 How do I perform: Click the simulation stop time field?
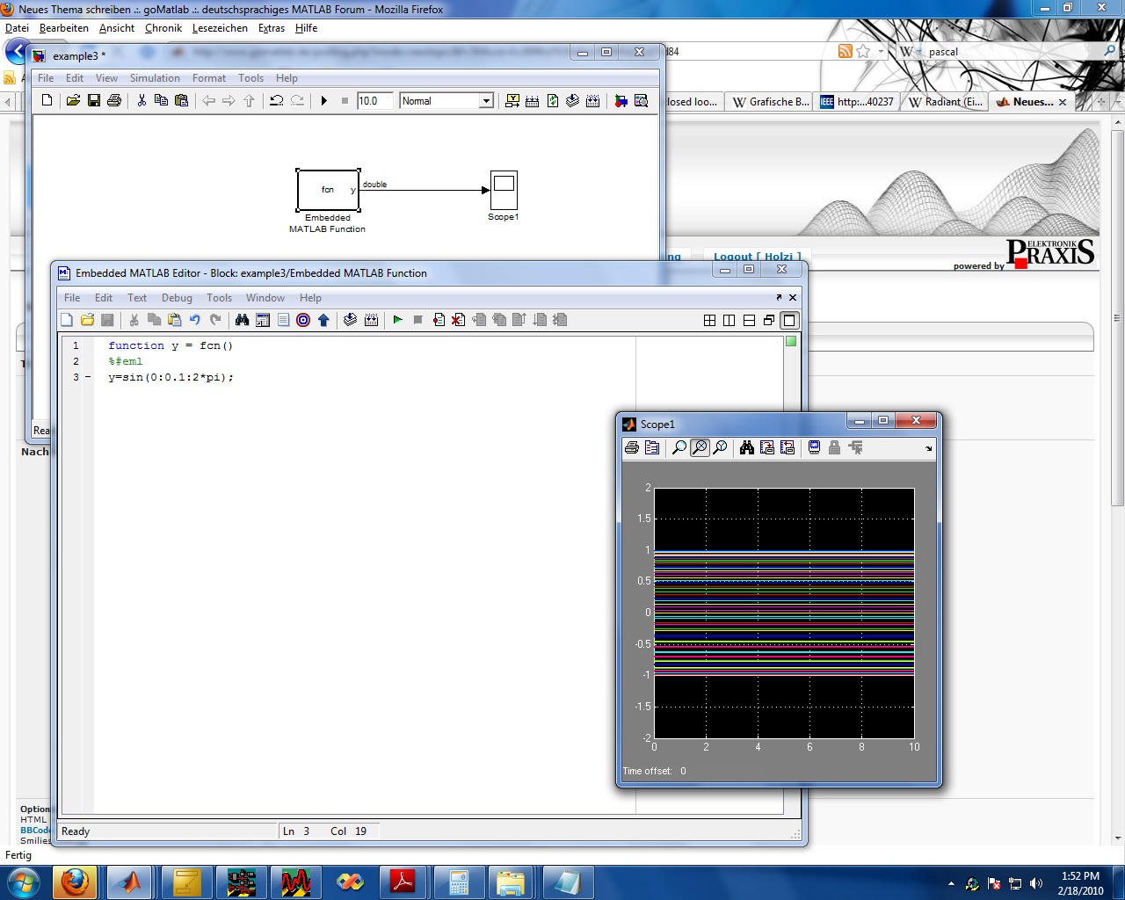[x=374, y=101]
